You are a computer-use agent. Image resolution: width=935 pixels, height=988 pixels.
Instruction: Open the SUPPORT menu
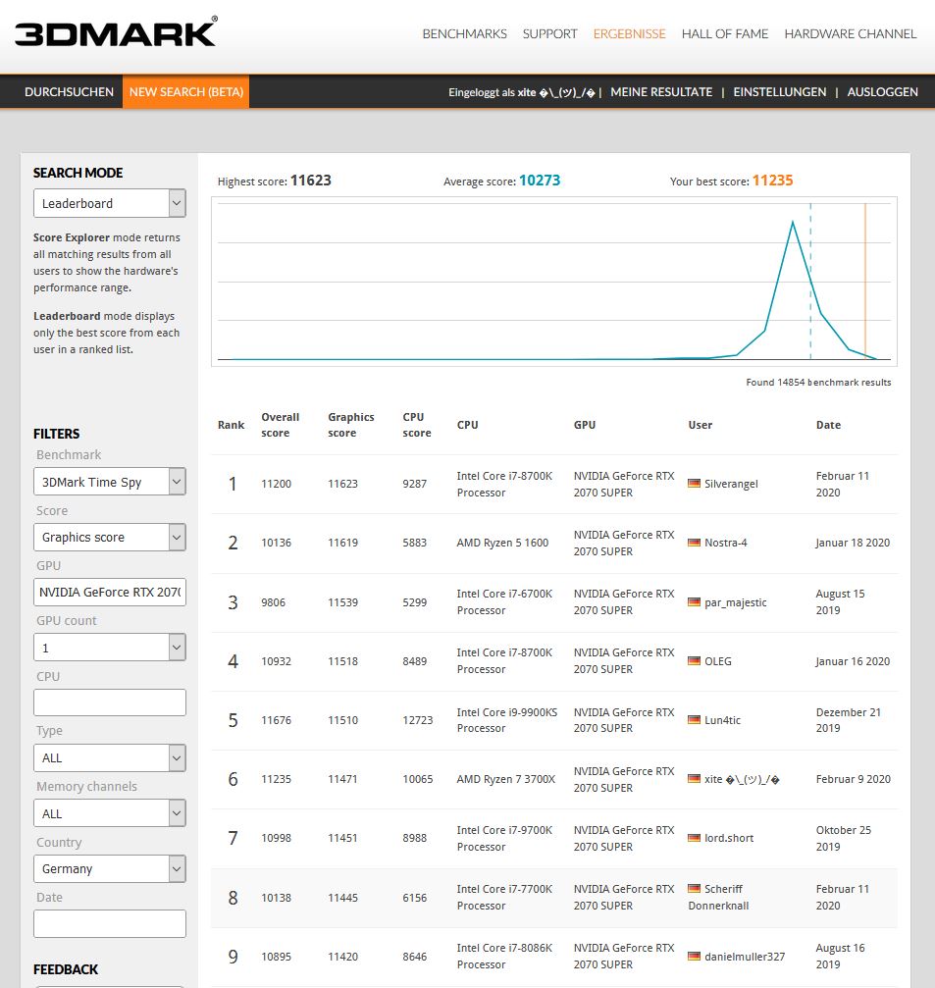[x=549, y=34]
